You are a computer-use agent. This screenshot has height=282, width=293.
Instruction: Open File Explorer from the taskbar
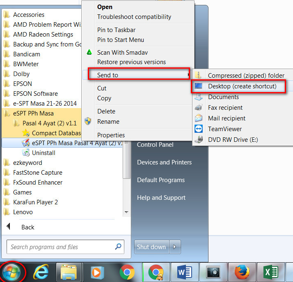click(69, 272)
